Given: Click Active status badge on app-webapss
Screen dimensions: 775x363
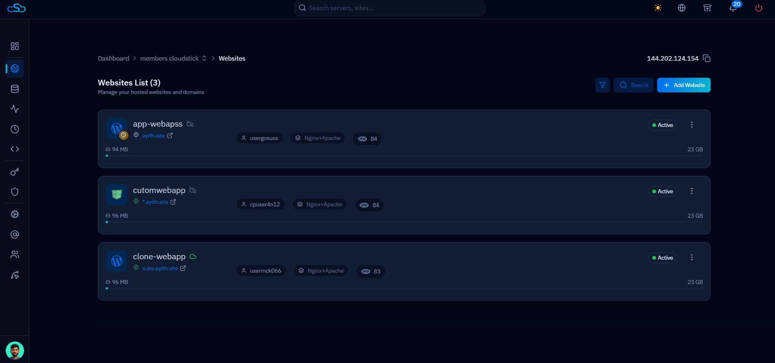Looking at the screenshot, I should (662, 125).
